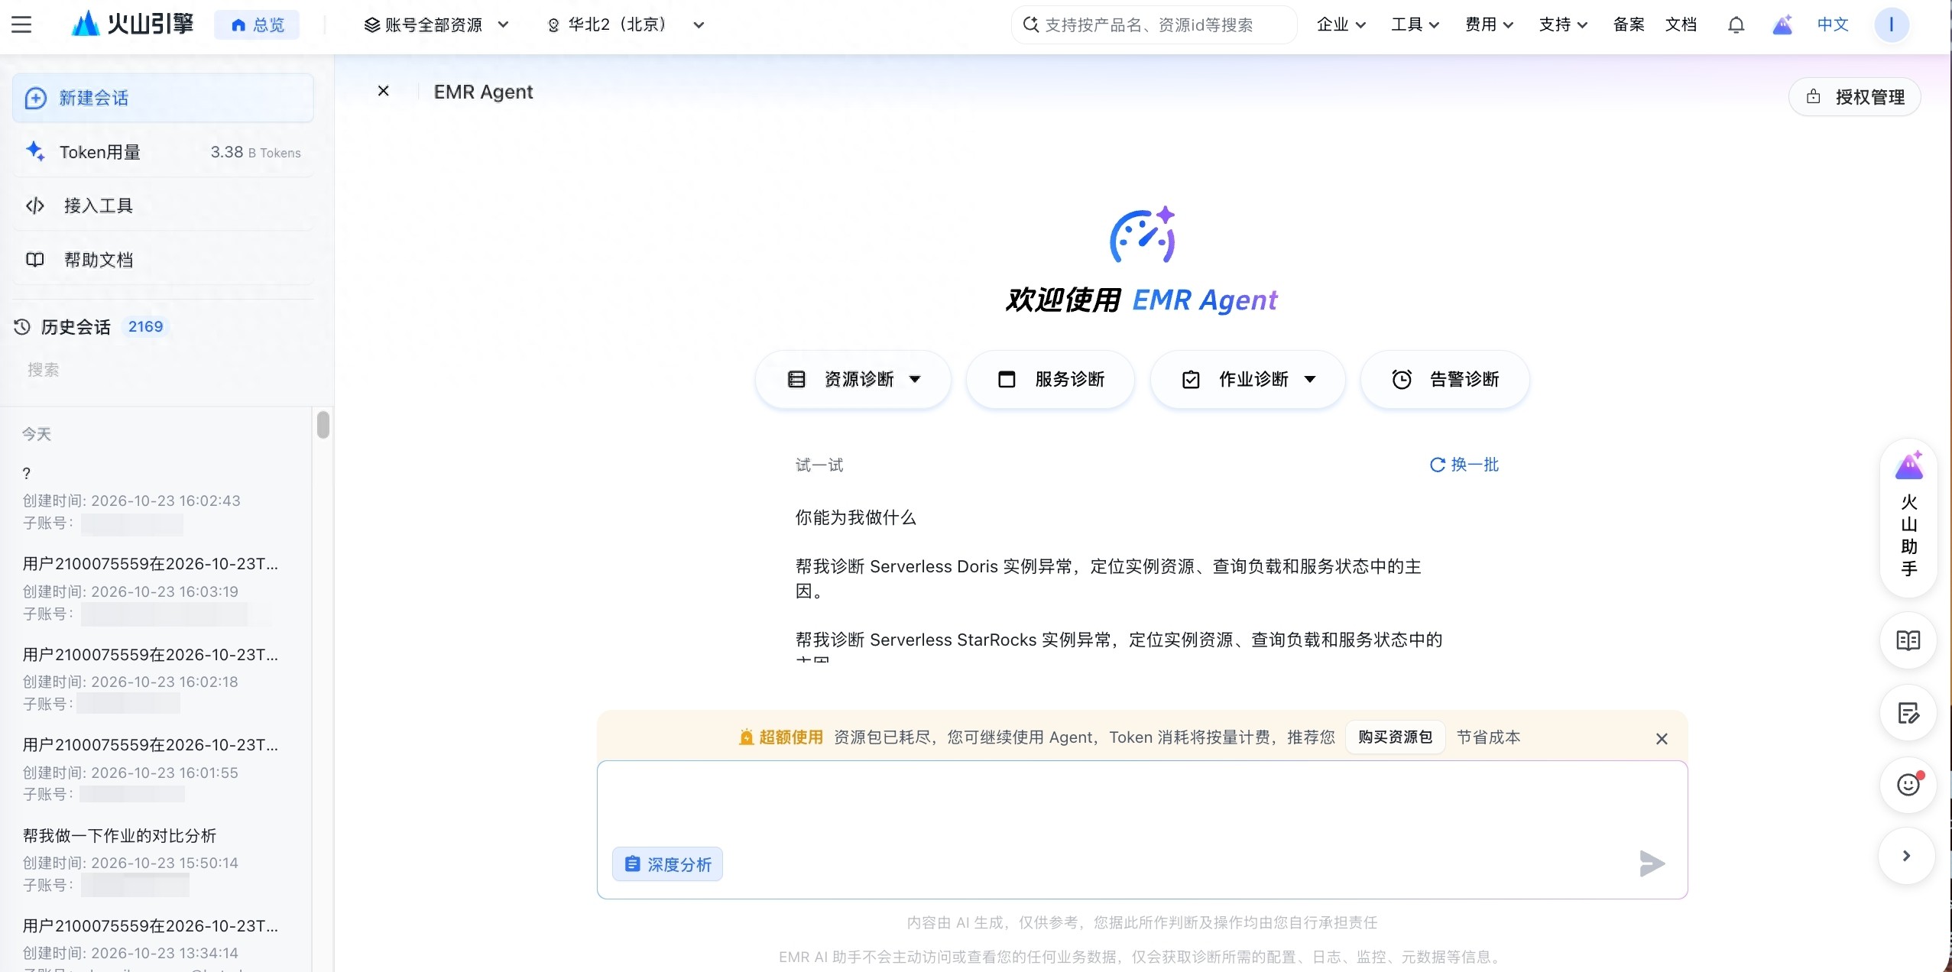Focus the history 搜索 field
1952x972 pixels.
(x=164, y=370)
